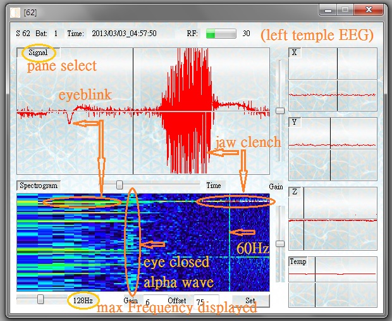Click the Temp pane label

[298, 261]
